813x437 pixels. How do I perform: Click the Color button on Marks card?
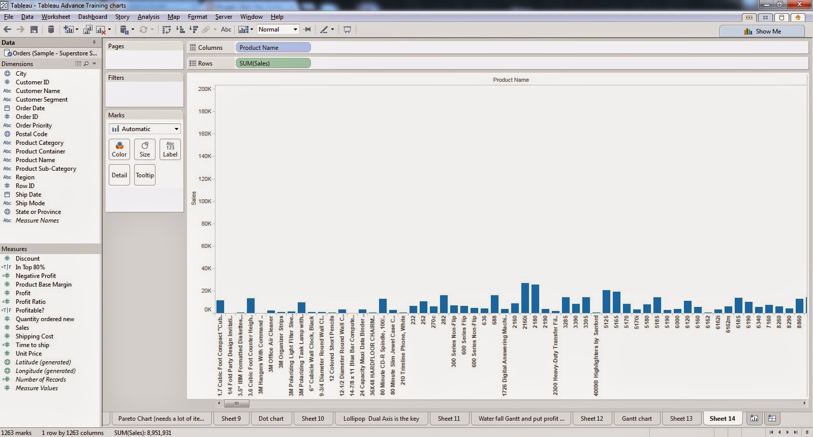[x=119, y=149]
